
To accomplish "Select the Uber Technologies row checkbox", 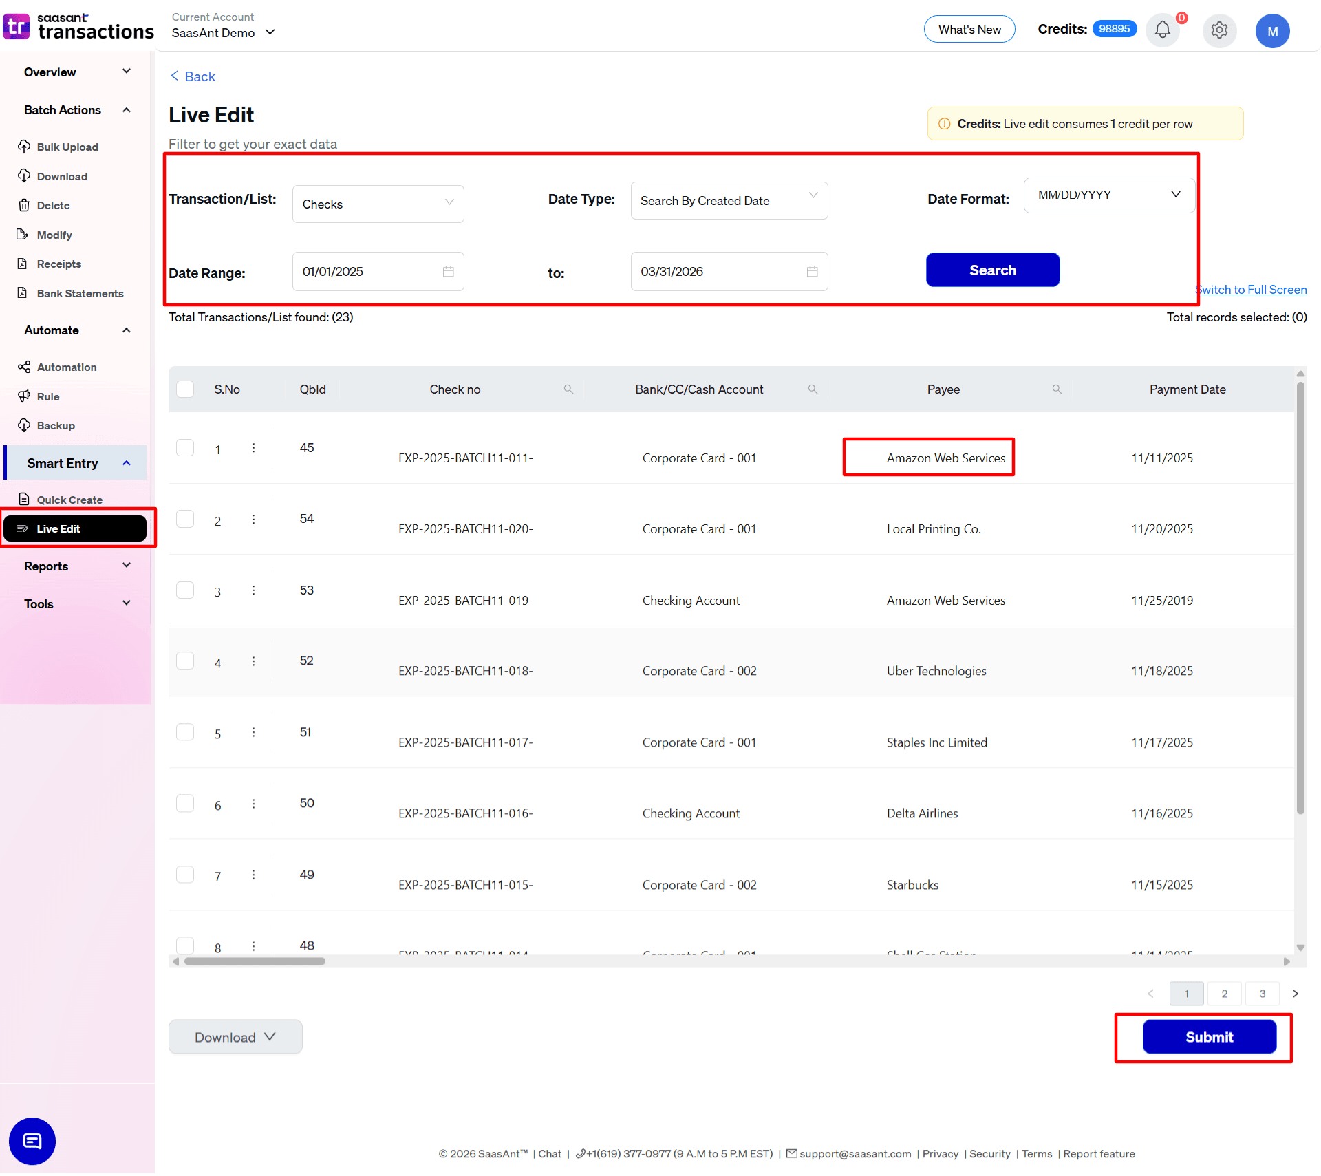I will click(x=185, y=661).
